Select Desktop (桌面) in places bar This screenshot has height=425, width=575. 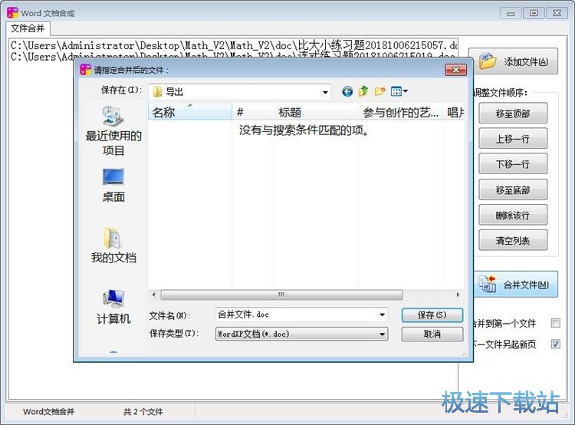(x=113, y=186)
